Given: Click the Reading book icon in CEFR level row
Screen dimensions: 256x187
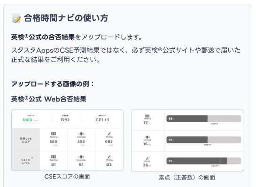Looking at the screenshot, I should [54, 156].
